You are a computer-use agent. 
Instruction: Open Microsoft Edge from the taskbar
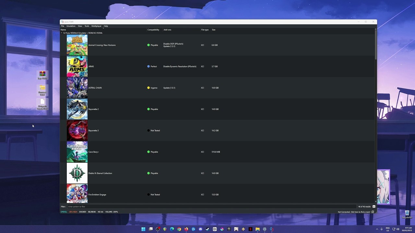(172, 229)
